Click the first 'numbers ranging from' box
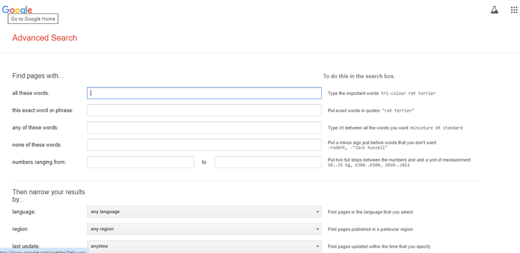Image resolution: width=520 pixels, height=253 pixels. [x=140, y=162]
